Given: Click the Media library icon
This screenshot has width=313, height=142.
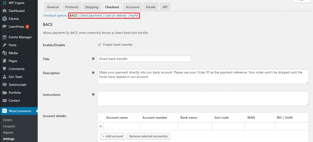Looking at the screenshot, I should (x=4, y=53).
